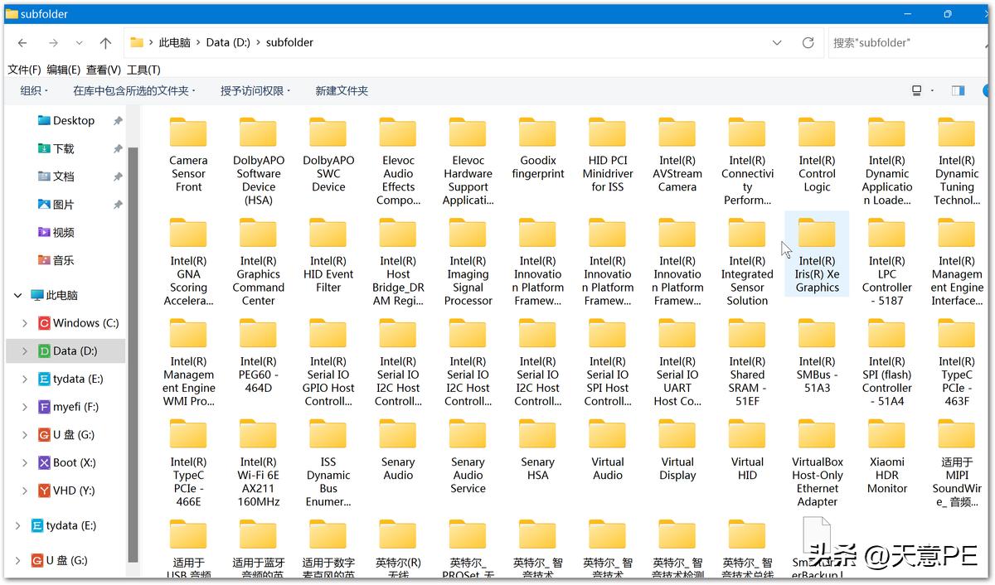995x585 pixels.
Task: Open the recent locations dropdown arrow
Action: click(80, 43)
